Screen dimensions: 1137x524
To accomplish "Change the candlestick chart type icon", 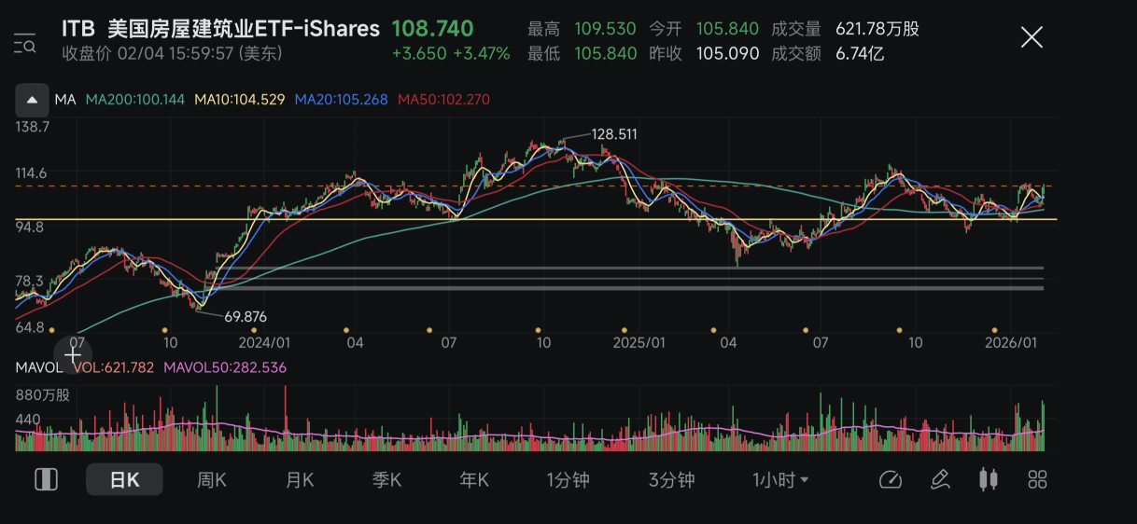I will point(989,480).
